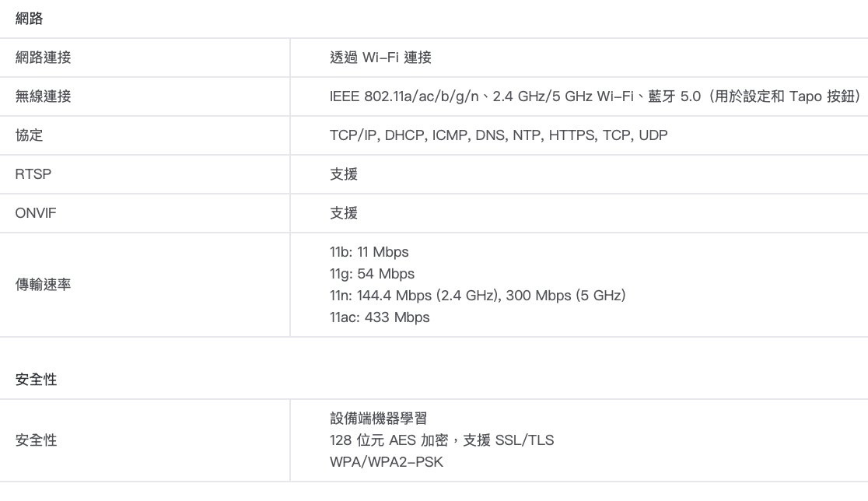Image resolution: width=868 pixels, height=501 pixels.
Task: Select the ONVIF row label
Action: (36, 213)
